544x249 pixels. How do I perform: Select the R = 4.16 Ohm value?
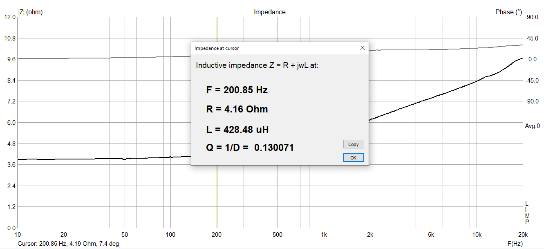(x=237, y=109)
